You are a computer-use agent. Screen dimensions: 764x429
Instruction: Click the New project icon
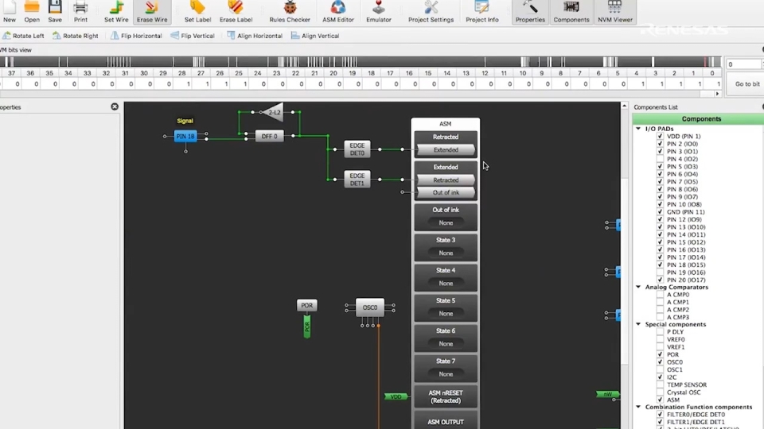tap(10, 12)
